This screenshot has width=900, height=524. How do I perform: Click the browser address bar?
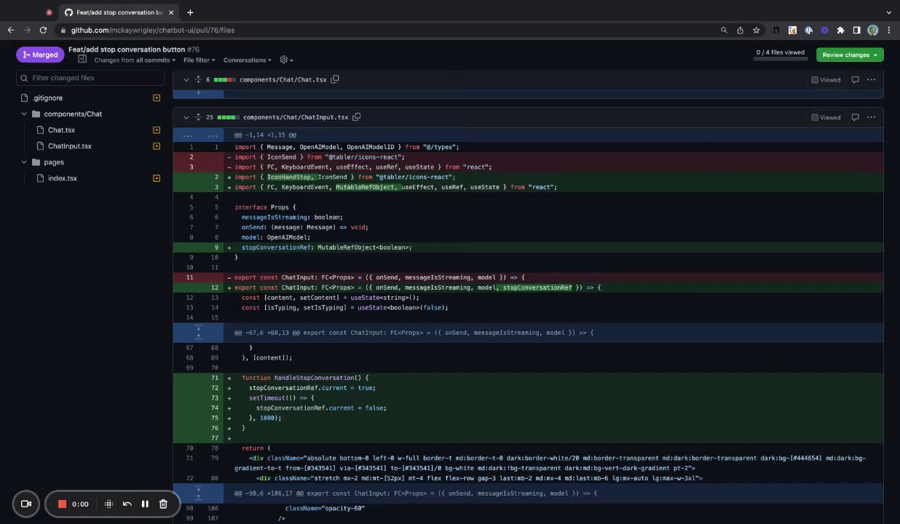[x=386, y=30]
